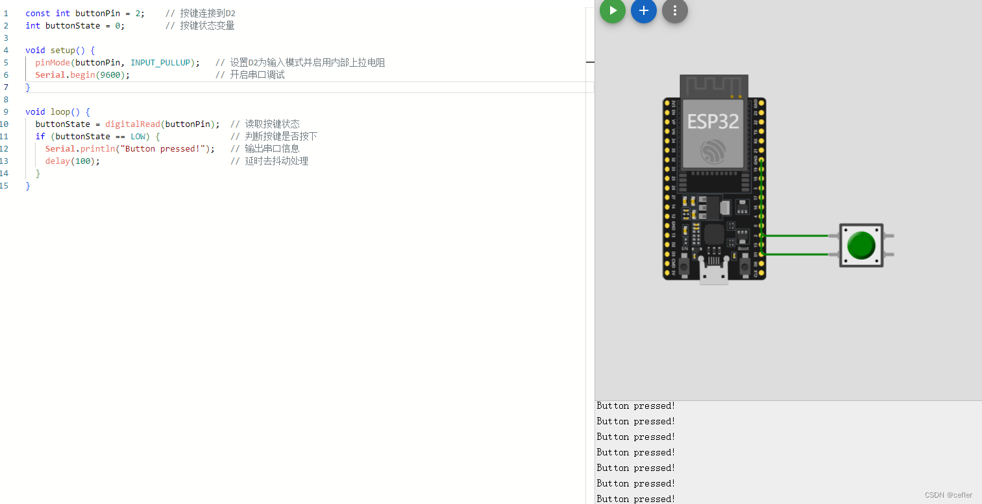Image resolution: width=982 pixels, height=504 pixels.
Task: Select the green wire running from D1 to the pushbutton
Action: pyautogui.click(x=795, y=255)
